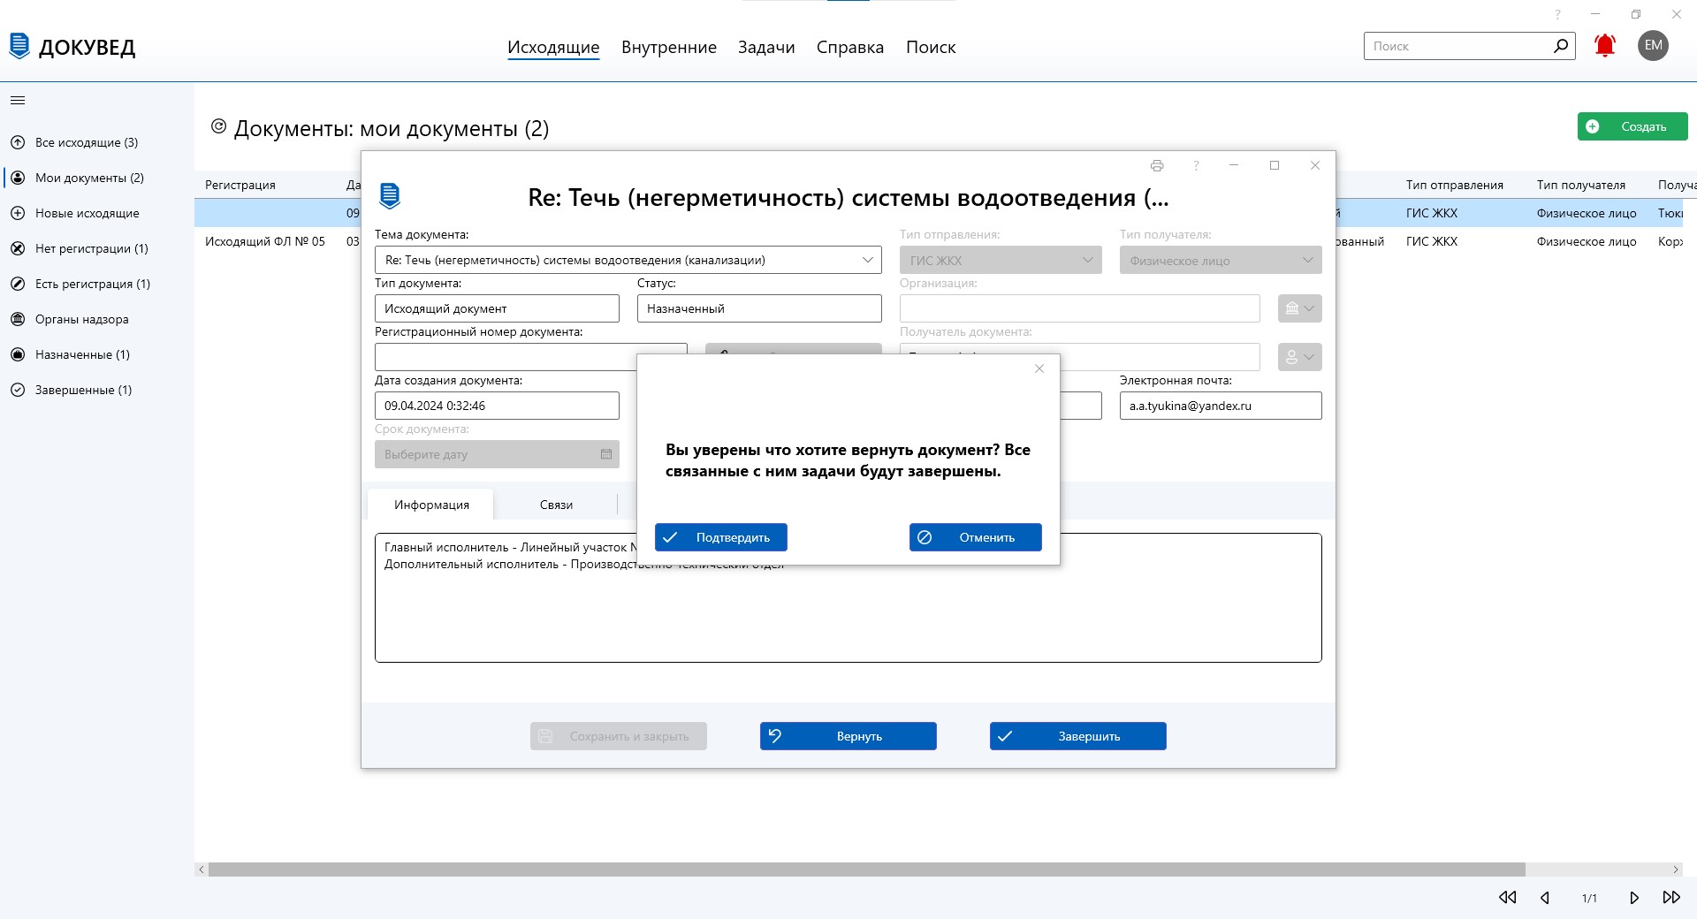
Task: Switch to the Связи tab
Action: [x=556, y=505]
